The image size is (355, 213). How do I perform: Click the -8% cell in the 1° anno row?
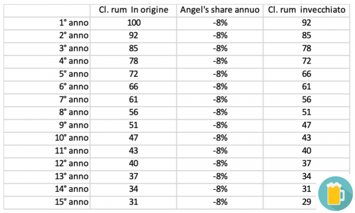[x=220, y=23]
